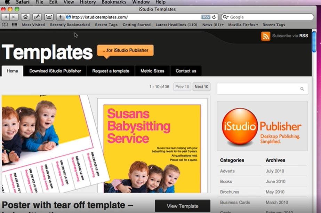Viewport: 321px width, 213px height.
Task: Click the globe site icon in address bar
Action: coord(69,17)
